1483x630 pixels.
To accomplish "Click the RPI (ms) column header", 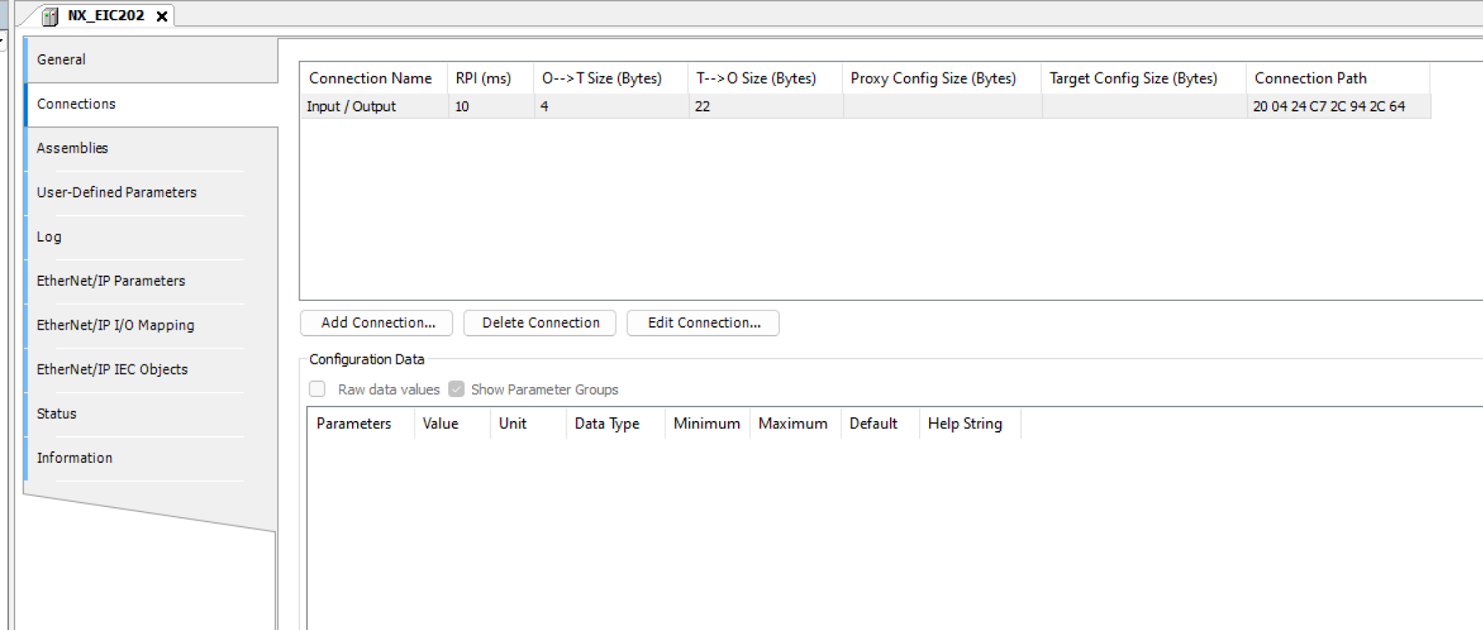I will point(483,78).
